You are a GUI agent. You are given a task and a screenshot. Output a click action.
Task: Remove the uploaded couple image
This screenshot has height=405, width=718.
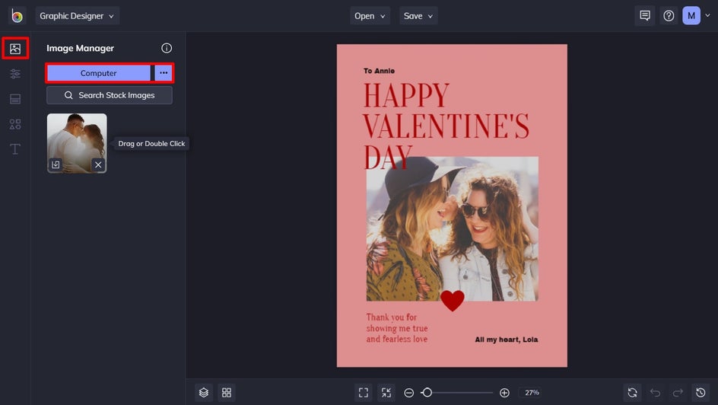click(x=98, y=164)
